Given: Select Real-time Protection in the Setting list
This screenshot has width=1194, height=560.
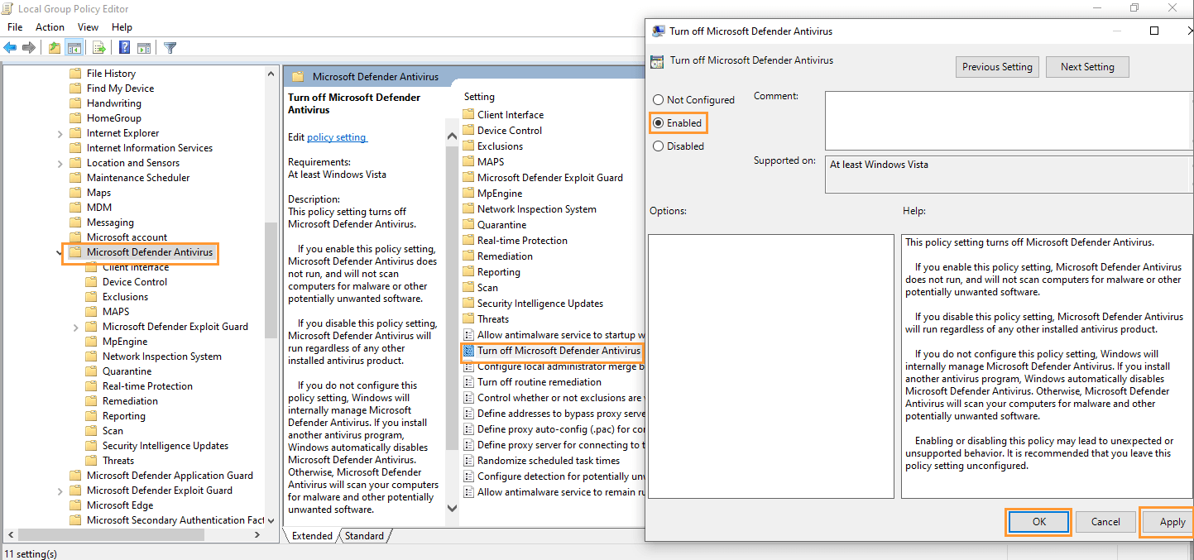Looking at the screenshot, I should [522, 241].
